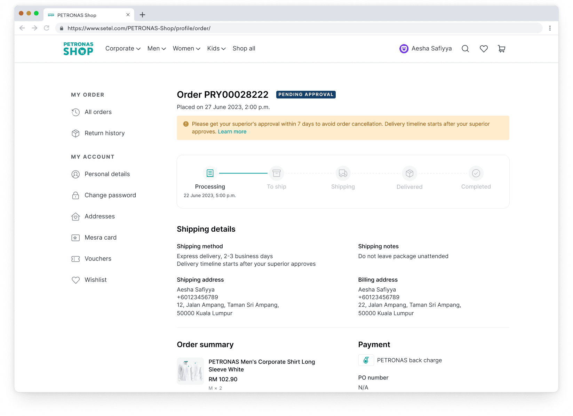Click the Learn more link

232,132
